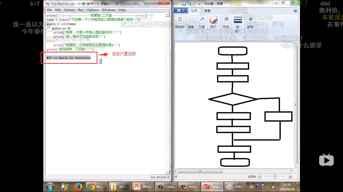Viewport: 343px width, 192px height.
Task: Open Firefox from the taskbar
Action: pos(78,187)
